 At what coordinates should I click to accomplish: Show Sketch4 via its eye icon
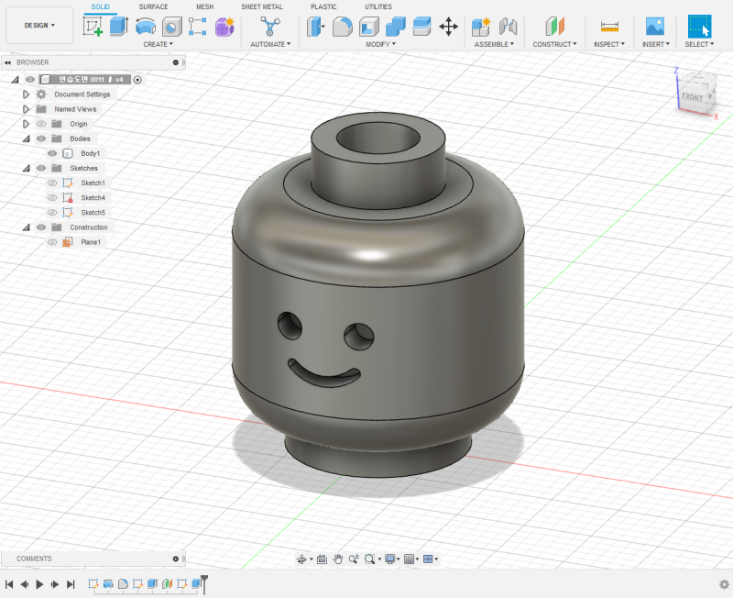[x=52, y=197]
